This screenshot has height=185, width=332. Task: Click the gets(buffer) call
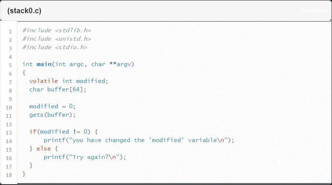(52, 115)
